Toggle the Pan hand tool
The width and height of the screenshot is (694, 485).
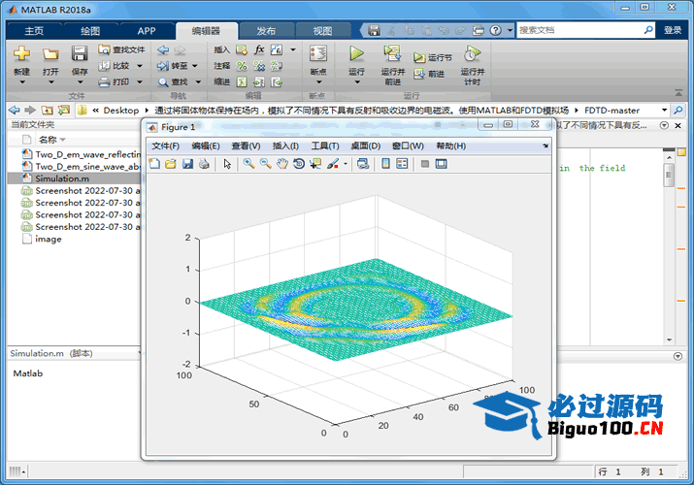pos(281,164)
